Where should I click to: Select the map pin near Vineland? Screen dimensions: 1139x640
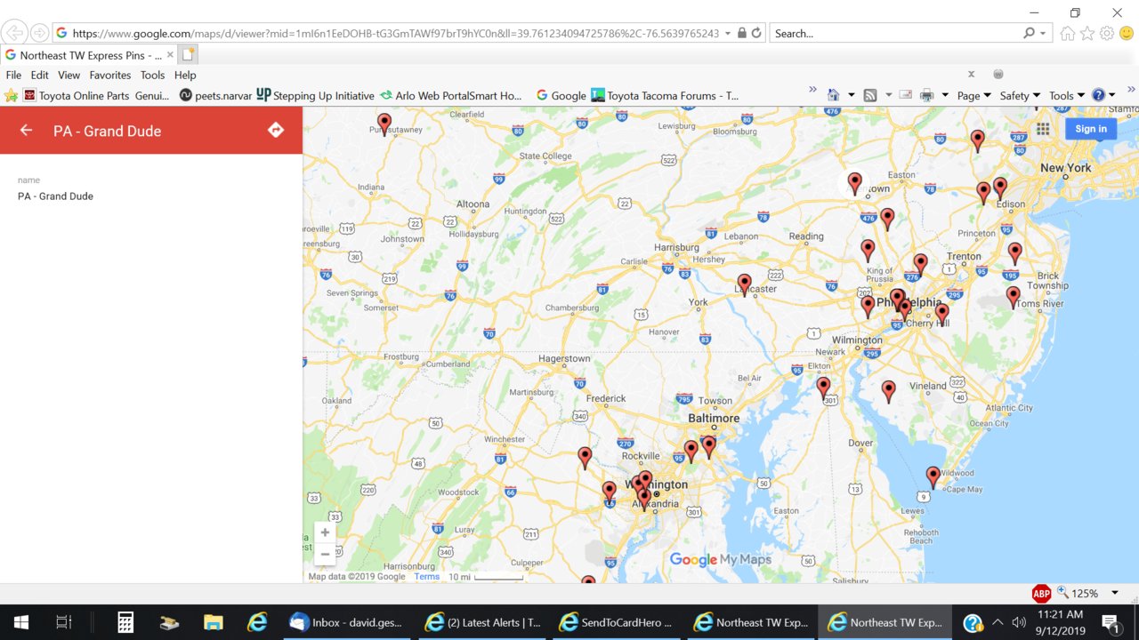[x=889, y=391]
